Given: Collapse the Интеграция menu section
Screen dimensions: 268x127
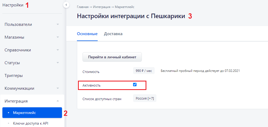Looking at the screenshot, I should point(32,101).
